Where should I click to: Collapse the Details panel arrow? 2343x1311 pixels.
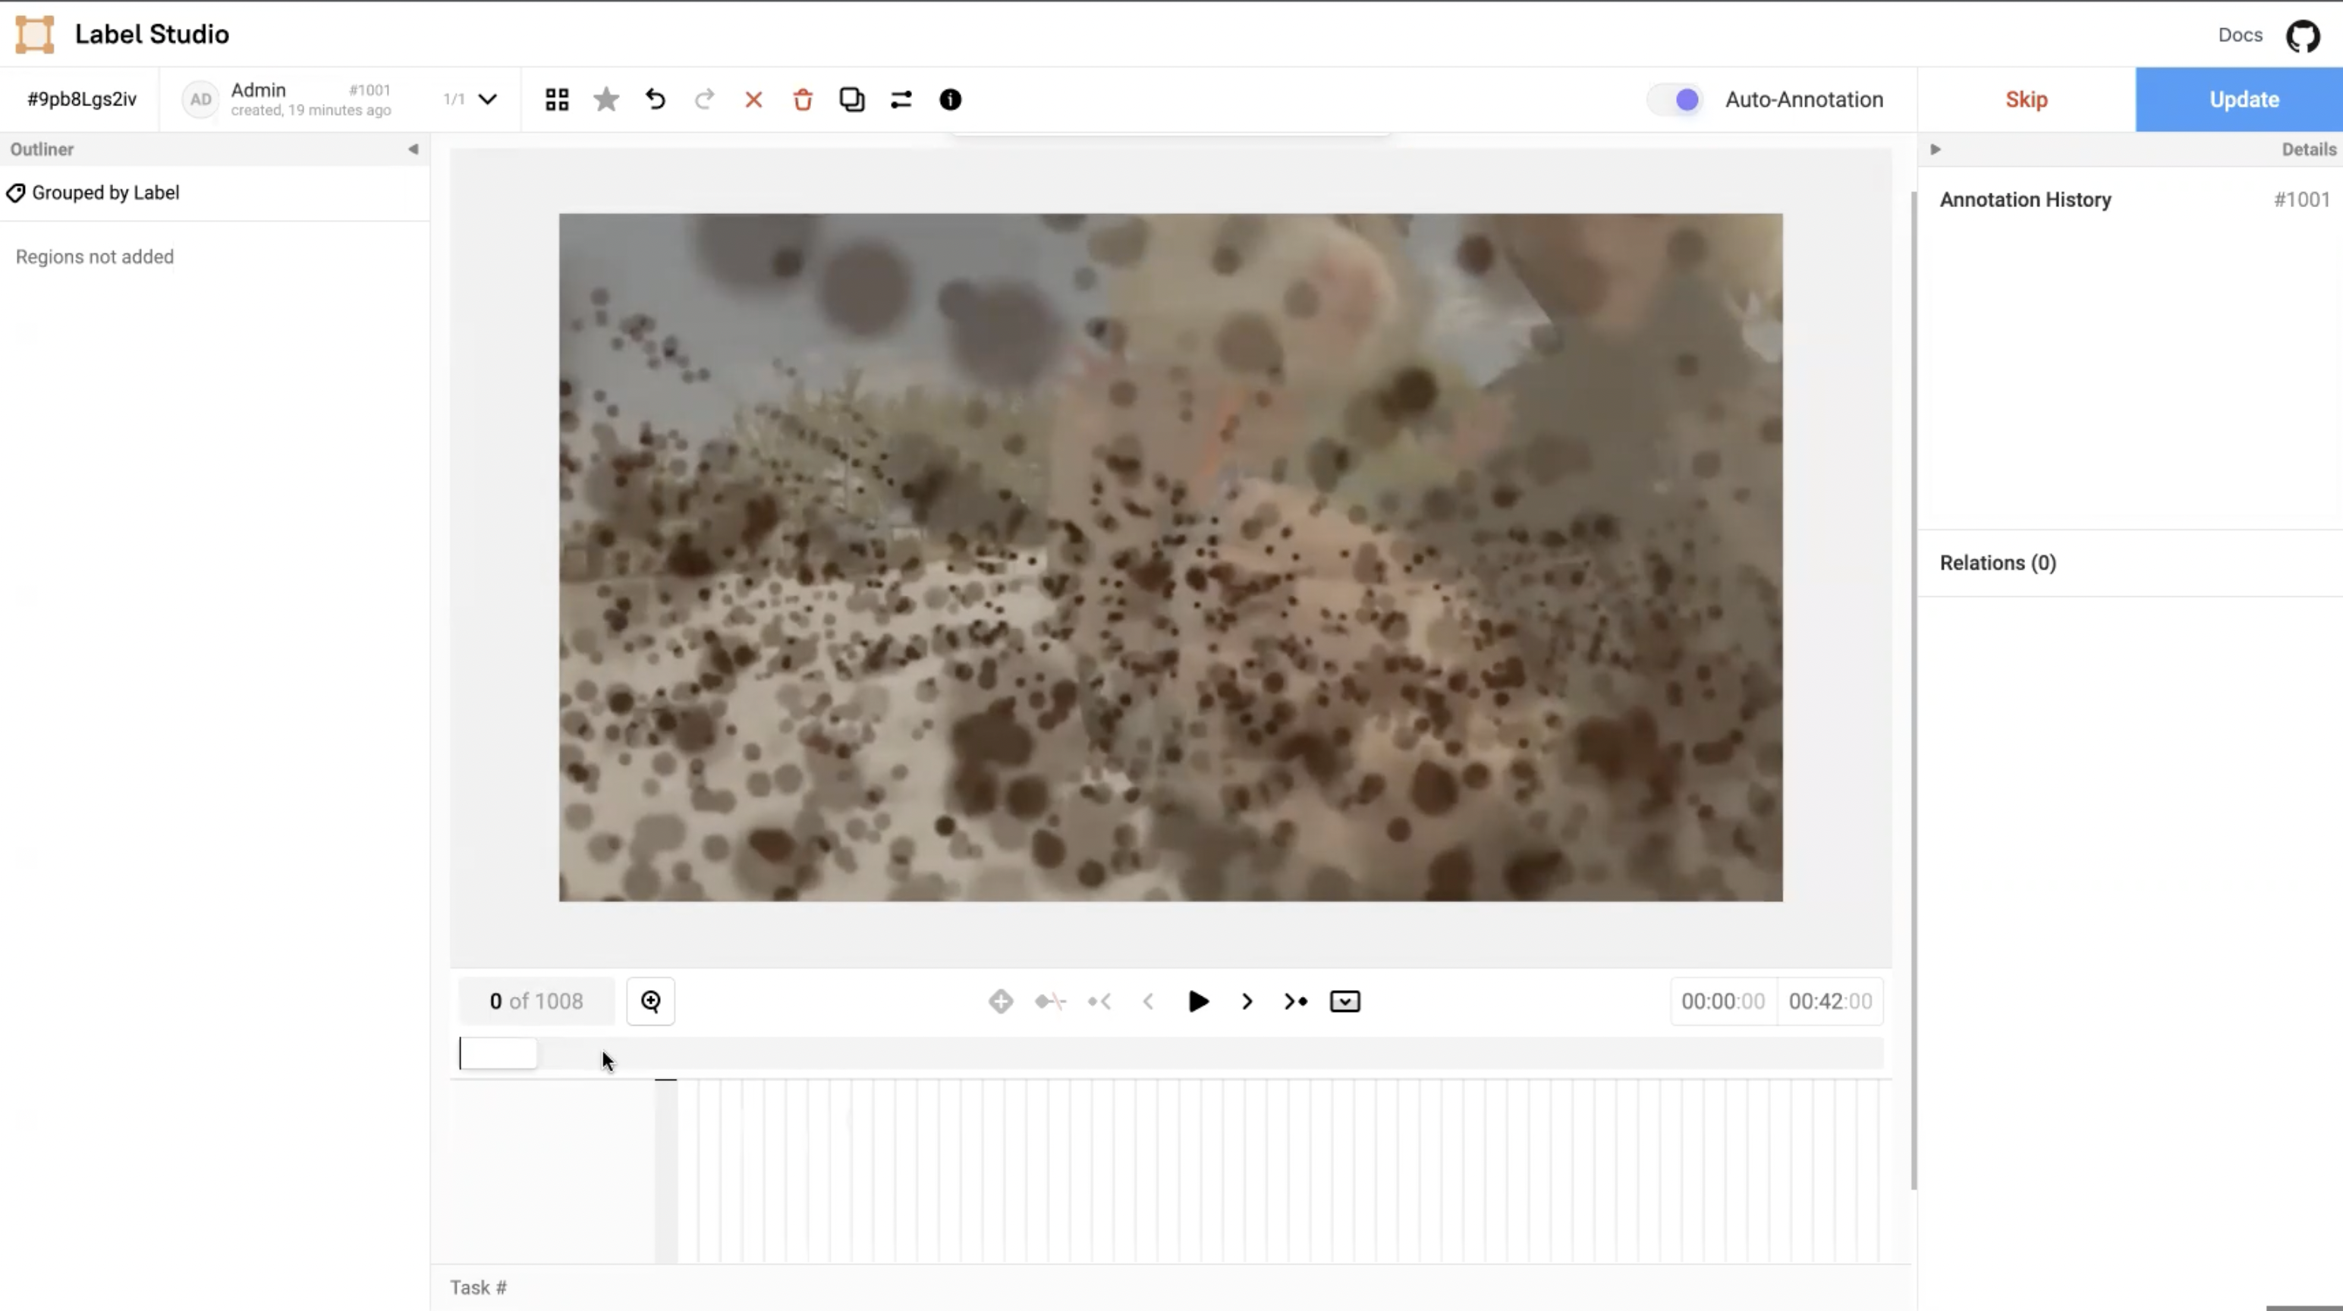[x=1936, y=149]
